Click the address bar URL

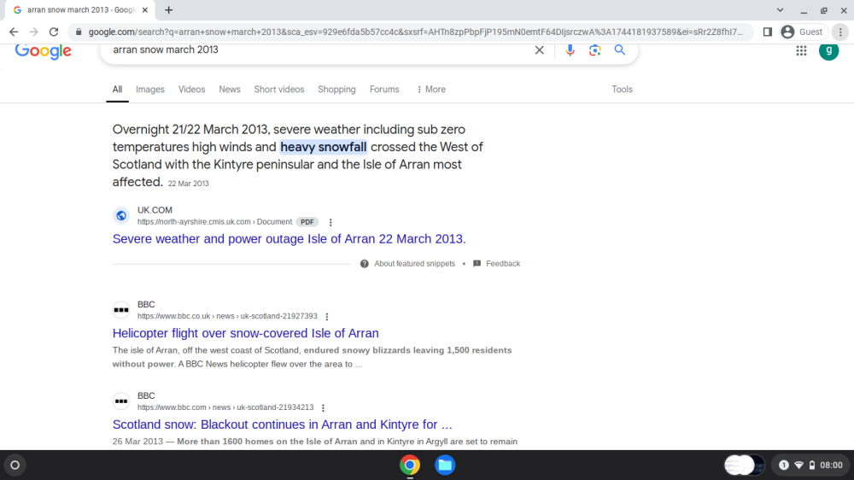point(415,32)
